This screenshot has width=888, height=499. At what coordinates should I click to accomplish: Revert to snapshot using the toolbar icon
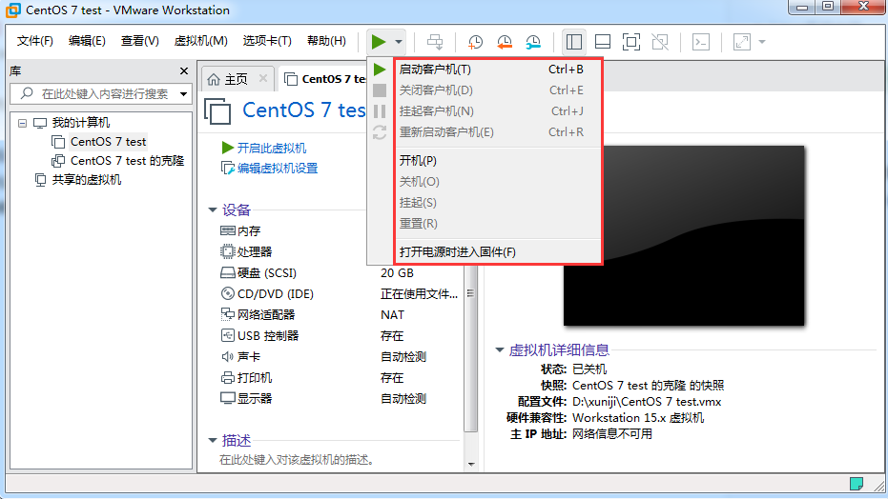click(x=504, y=42)
